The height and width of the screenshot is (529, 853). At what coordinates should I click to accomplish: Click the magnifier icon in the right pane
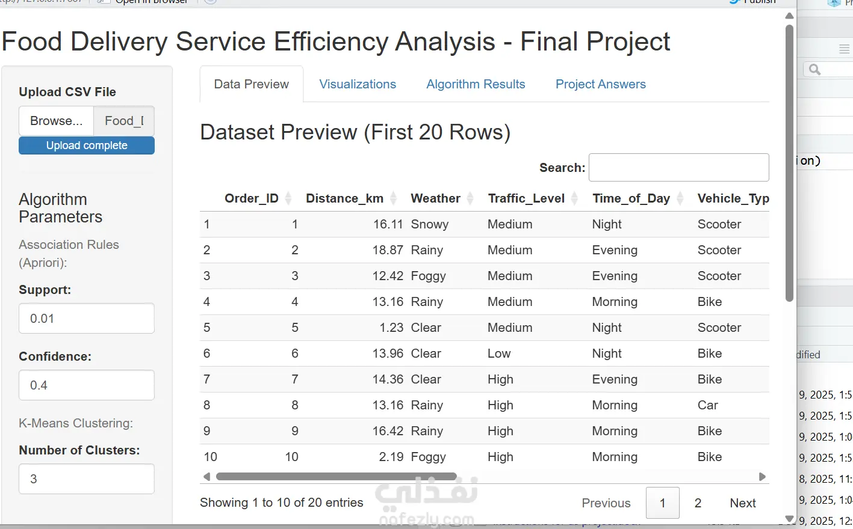(x=814, y=70)
